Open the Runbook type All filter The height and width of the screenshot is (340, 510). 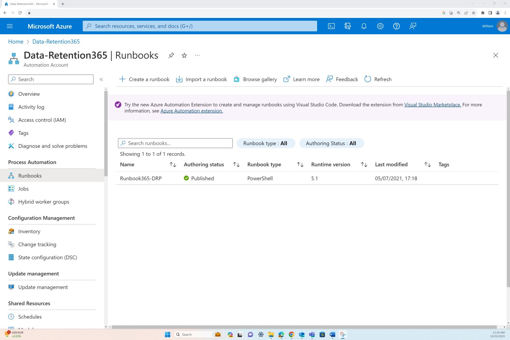266,143
